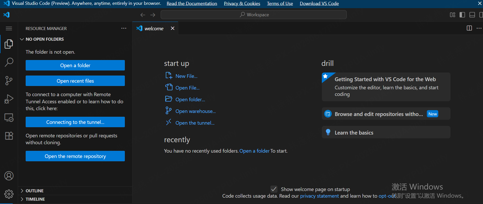The height and width of the screenshot is (204, 483).
Task: Go forward with the right arrow
Action: coord(153,15)
